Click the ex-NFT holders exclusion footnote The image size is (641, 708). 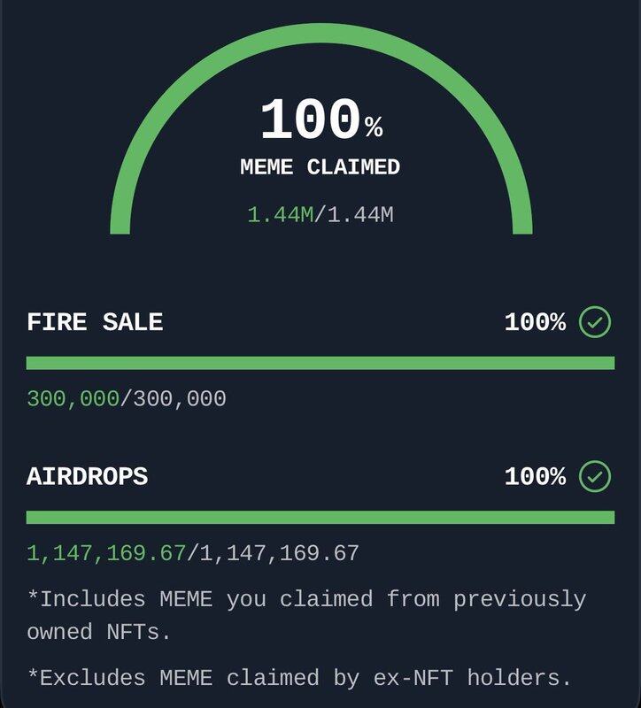(x=299, y=679)
